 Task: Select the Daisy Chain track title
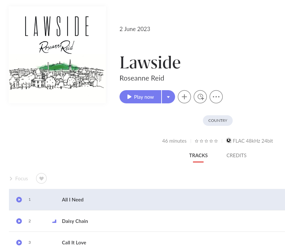[x=75, y=221]
